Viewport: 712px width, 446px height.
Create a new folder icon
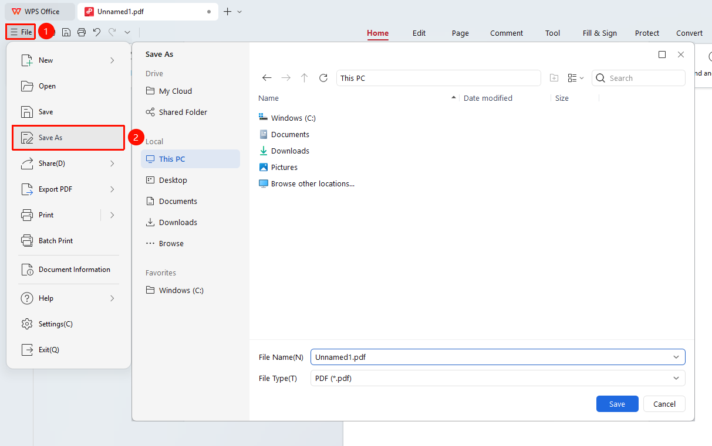554,78
